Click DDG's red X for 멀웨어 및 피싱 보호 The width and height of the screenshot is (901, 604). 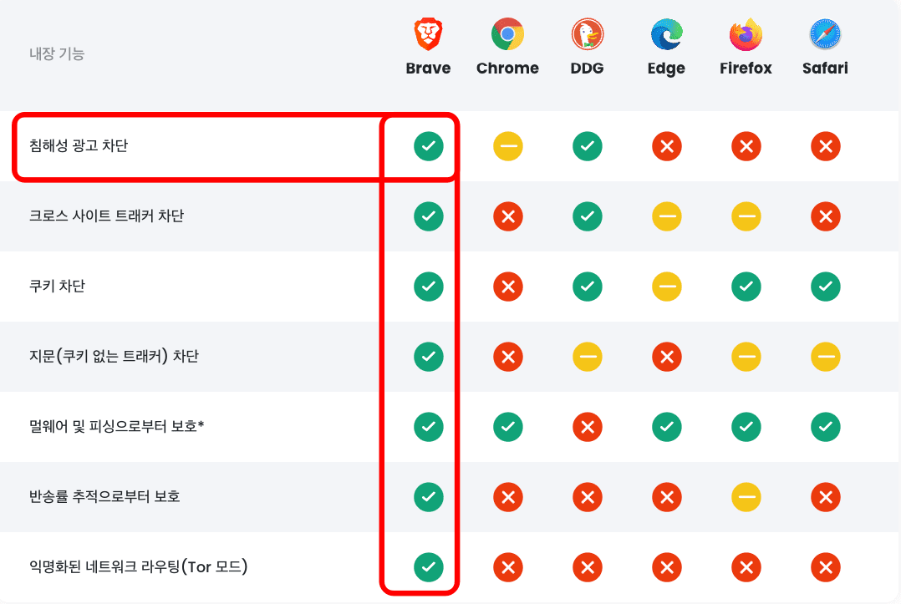(588, 427)
